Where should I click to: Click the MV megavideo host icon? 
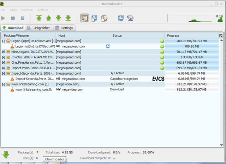coord(58,89)
